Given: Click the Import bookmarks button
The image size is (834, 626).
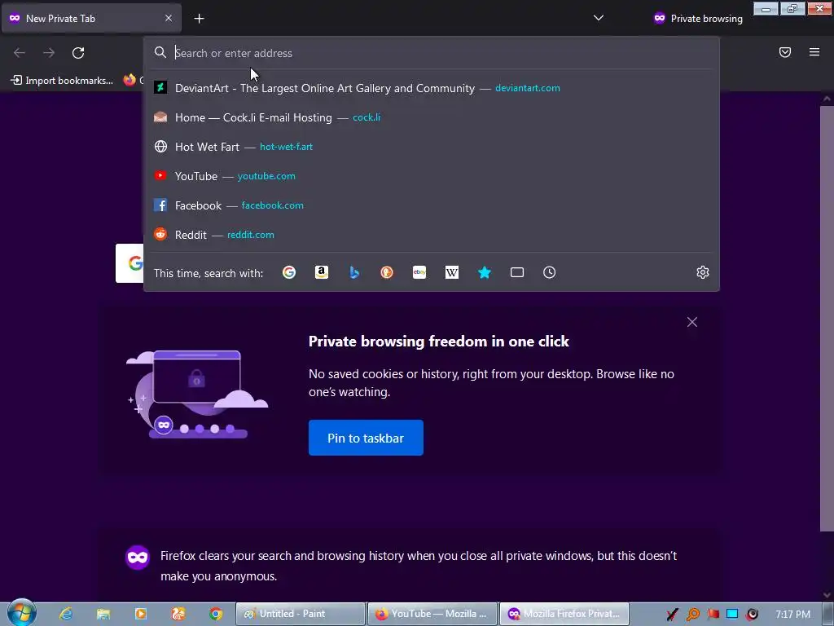Looking at the screenshot, I should (x=62, y=81).
